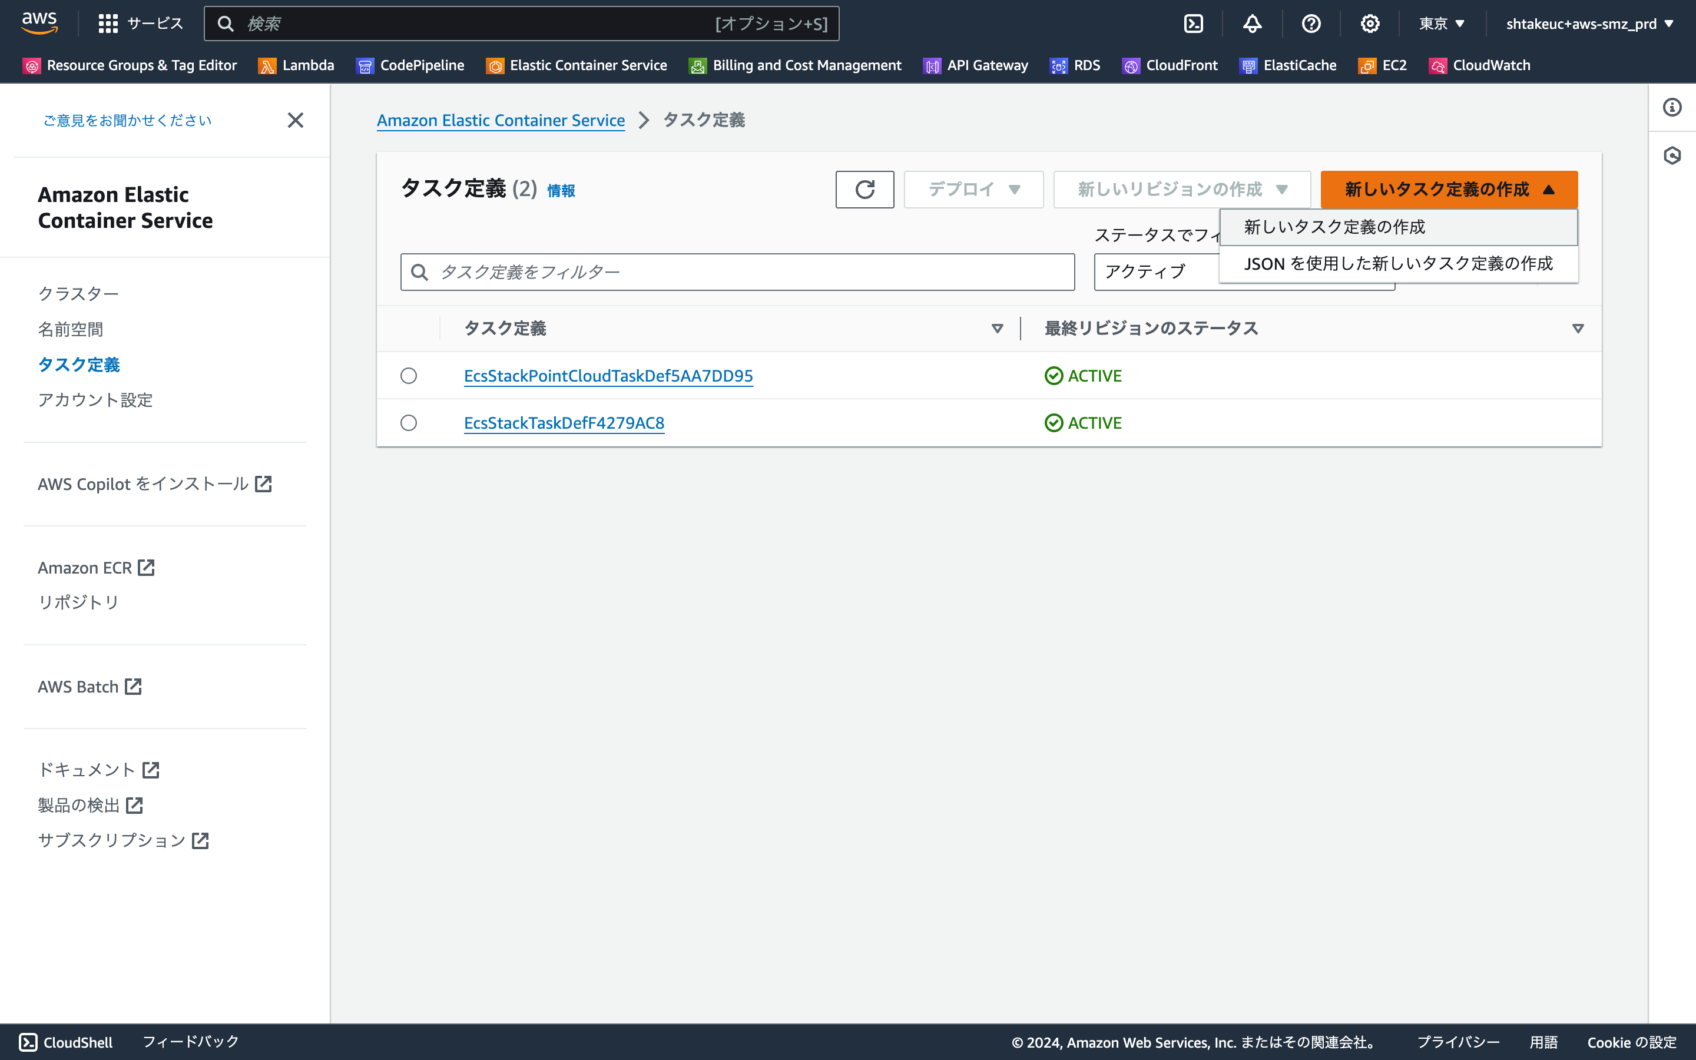
Task: Sort by 最終リビジョンのステータス column arrow
Action: coord(1578,329)
